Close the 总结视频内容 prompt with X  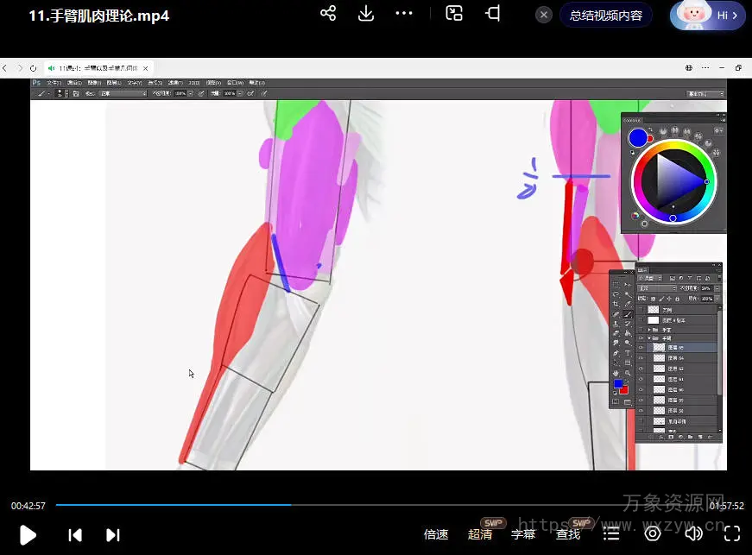coord(544,16)
